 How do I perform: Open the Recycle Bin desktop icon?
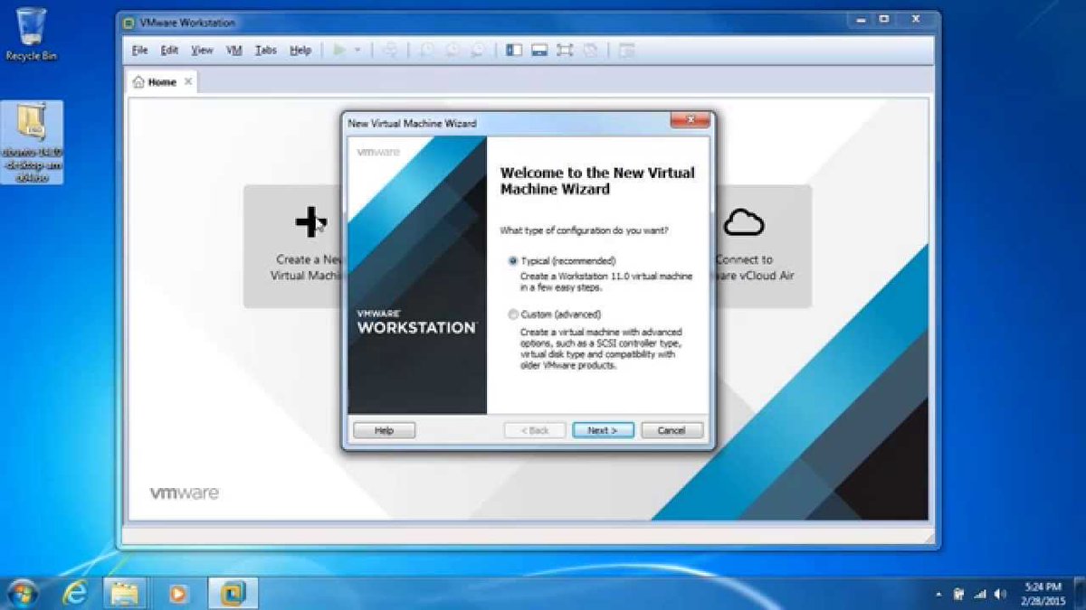(31, 34)
